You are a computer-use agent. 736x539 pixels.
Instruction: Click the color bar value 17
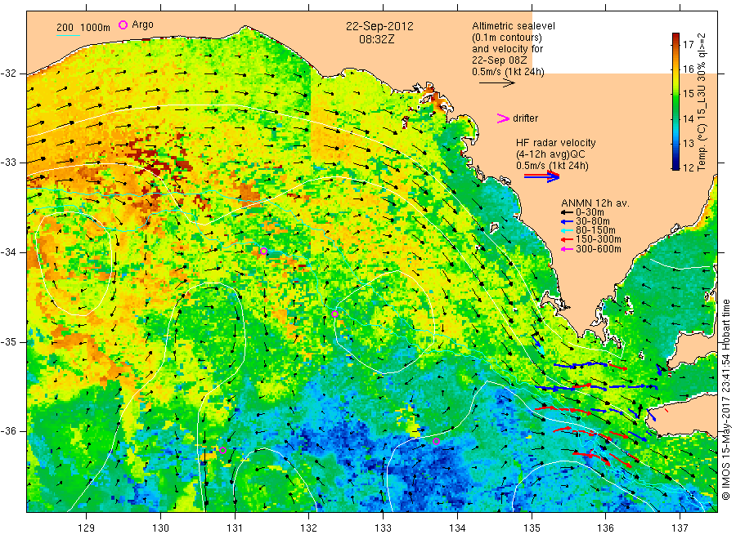pyautogui.click(x=688, y=45)
